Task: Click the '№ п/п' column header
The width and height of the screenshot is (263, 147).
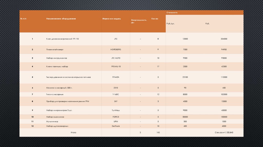Action: [x=23, y=19]
